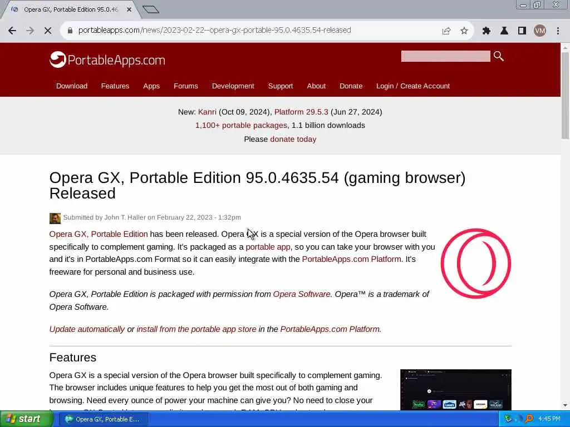Open the Chrome three-dot menu

coord(558,31)
